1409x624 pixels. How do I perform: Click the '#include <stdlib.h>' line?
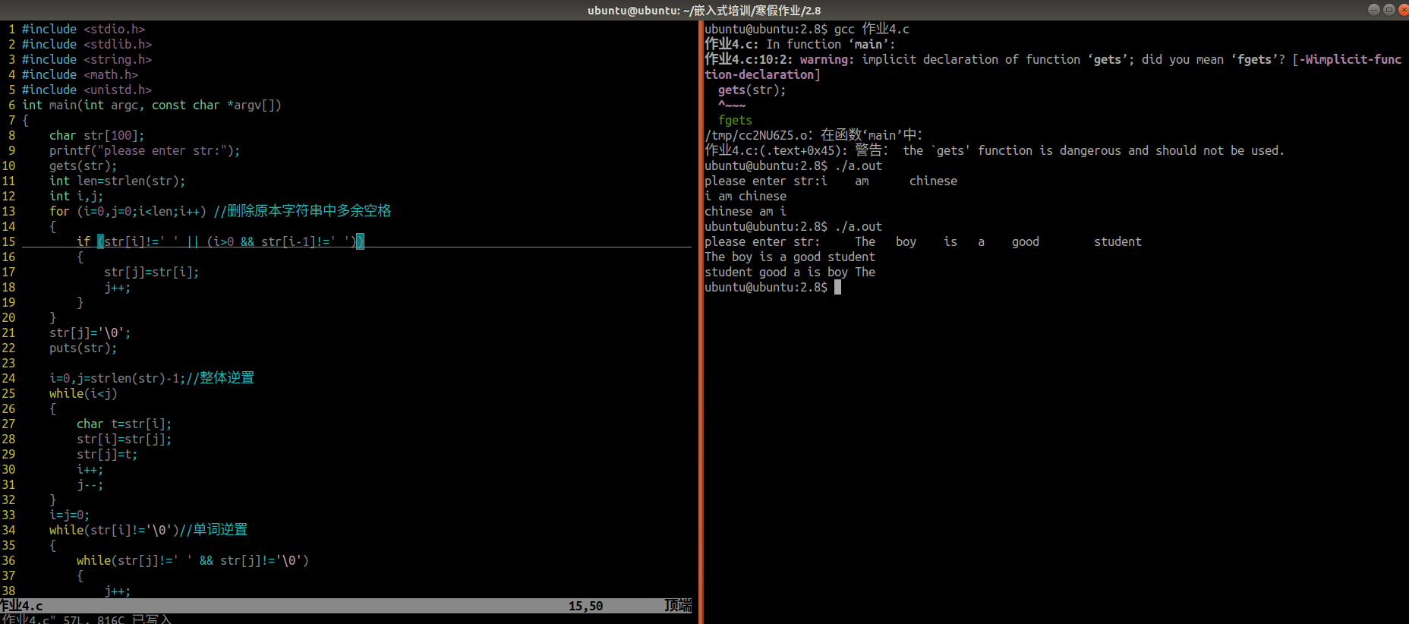[87, 44]
